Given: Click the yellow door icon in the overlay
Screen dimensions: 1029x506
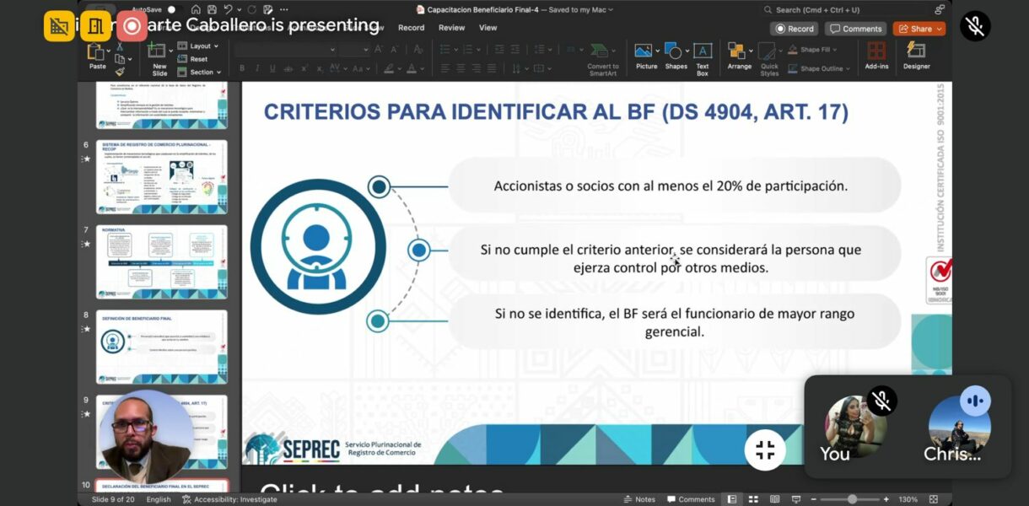Looking at the screenshot, I should point(95,25).
